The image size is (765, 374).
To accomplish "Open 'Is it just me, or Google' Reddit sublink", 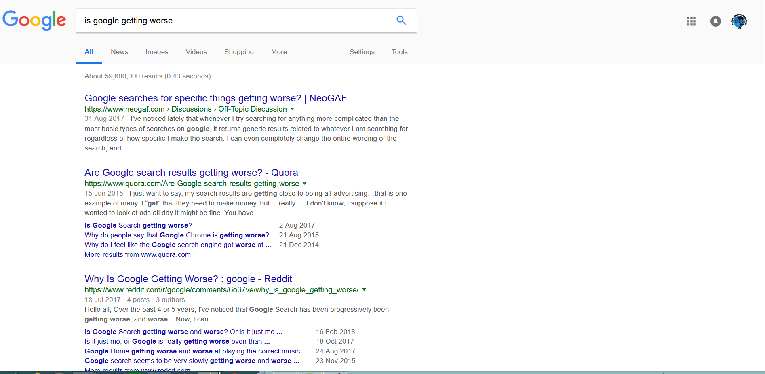I will coord(177,341).
